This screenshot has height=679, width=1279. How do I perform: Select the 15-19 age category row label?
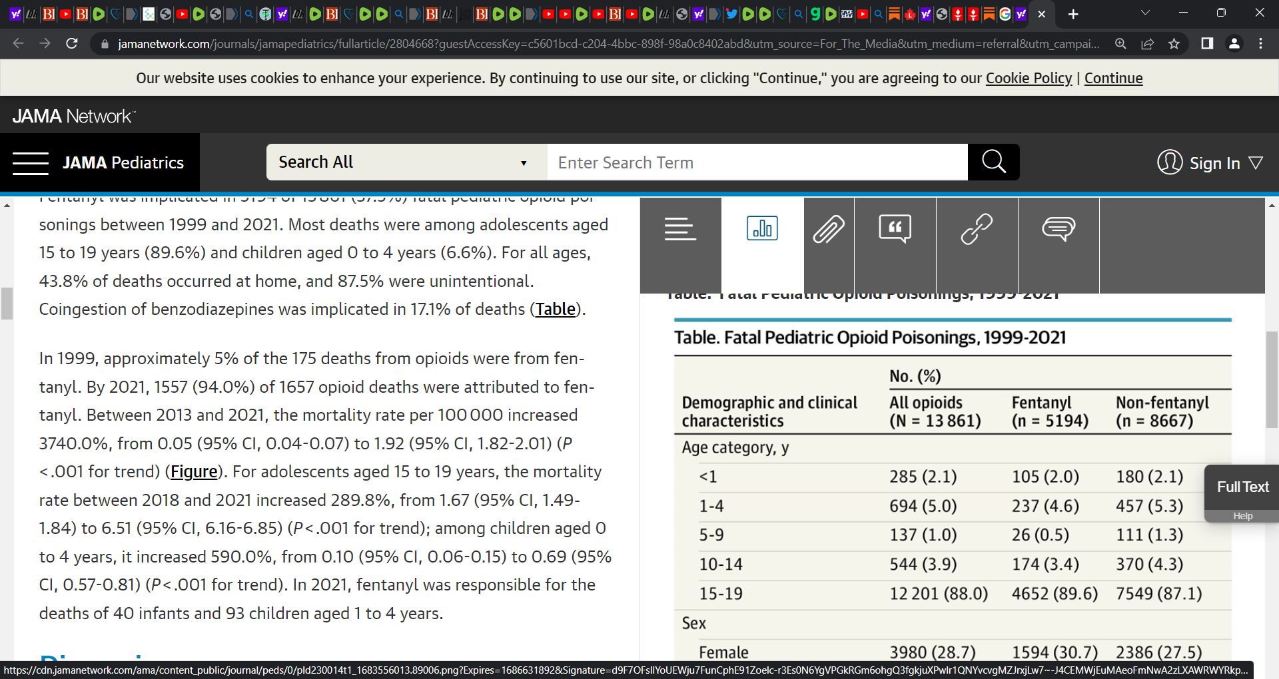(720, 594)
